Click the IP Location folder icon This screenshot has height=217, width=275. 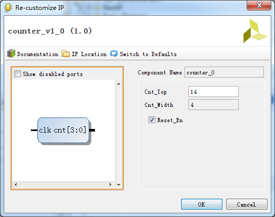66,53
